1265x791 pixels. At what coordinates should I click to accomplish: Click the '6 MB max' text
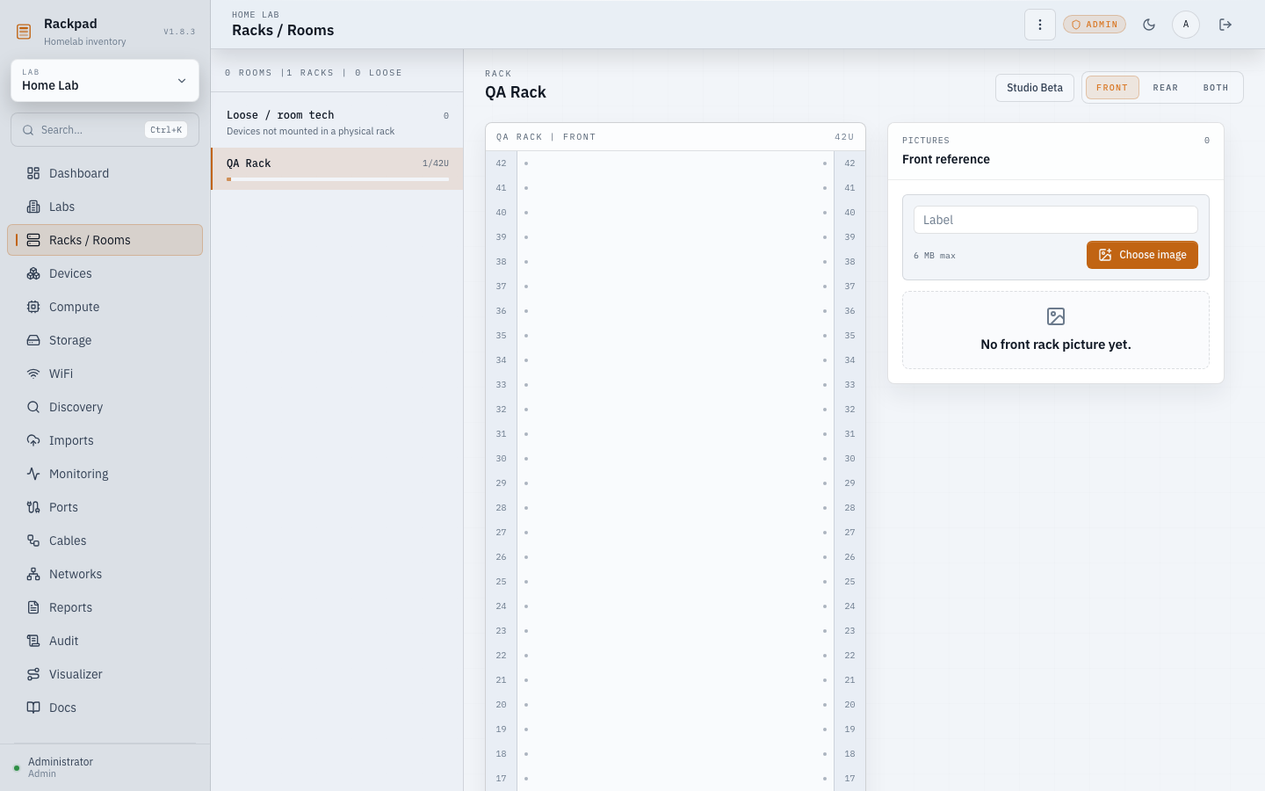click(x=935, y=256)
